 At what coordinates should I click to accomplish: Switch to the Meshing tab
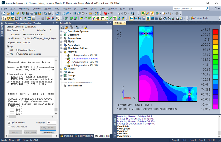pyautogui.click(x=67, y=136)
